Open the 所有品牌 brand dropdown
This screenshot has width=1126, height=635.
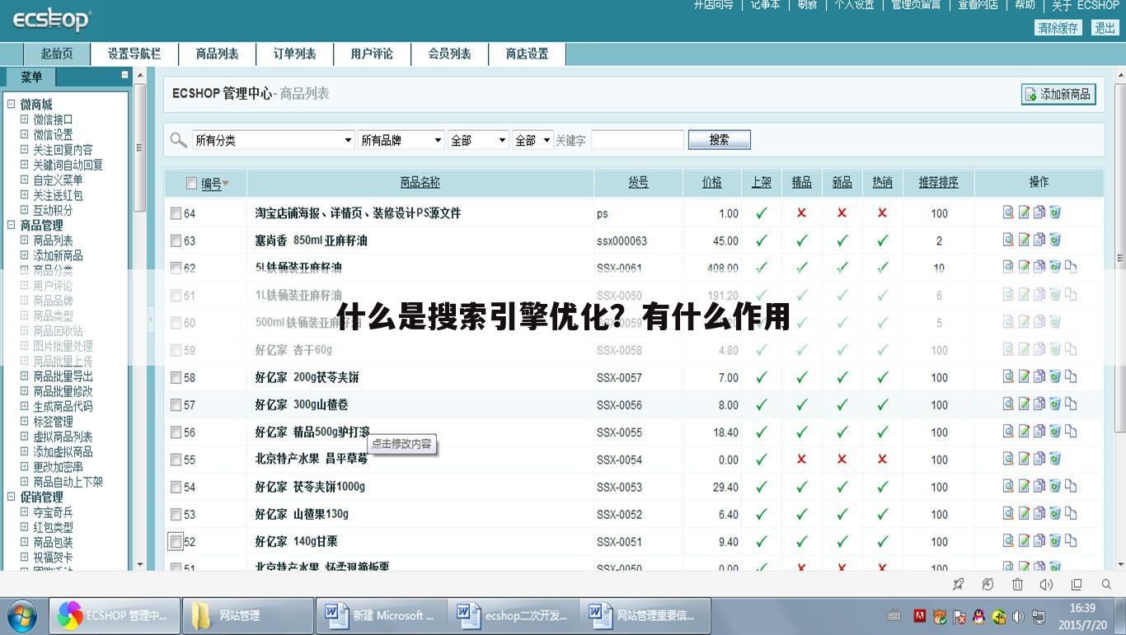tap(401, 139)
